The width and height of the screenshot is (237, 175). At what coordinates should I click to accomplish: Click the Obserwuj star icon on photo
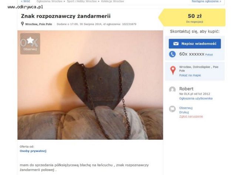(30, 40)
